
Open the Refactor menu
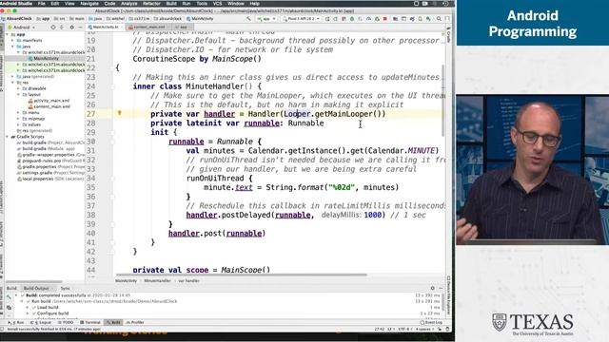tap(152, 4)
